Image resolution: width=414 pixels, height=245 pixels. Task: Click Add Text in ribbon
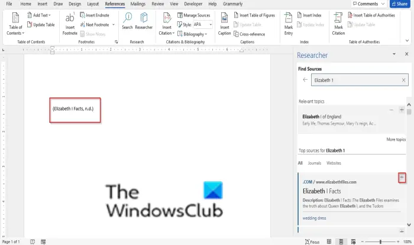[x=39, y=15]
